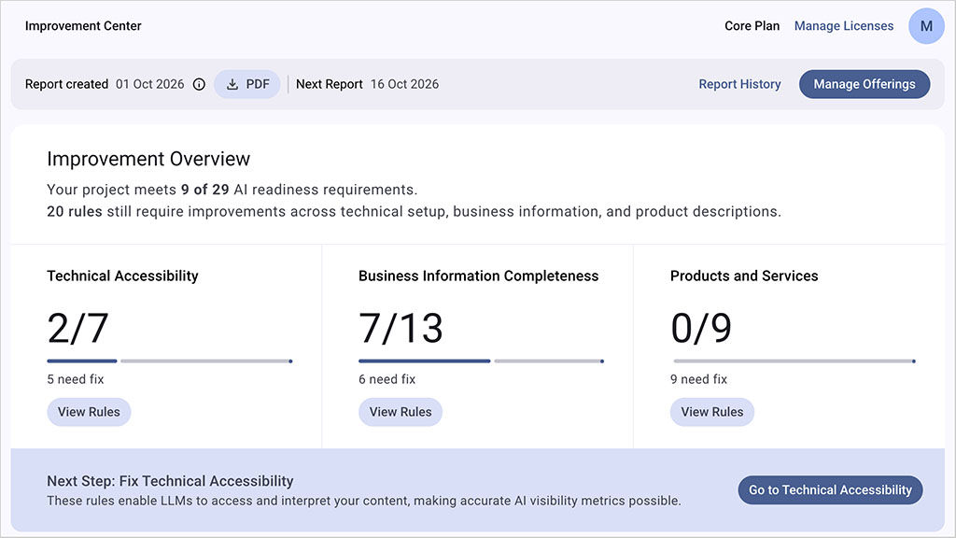This screenshot has height=538, width=956.
Task: Click the '20 rules' text
Action: [75, 212]
